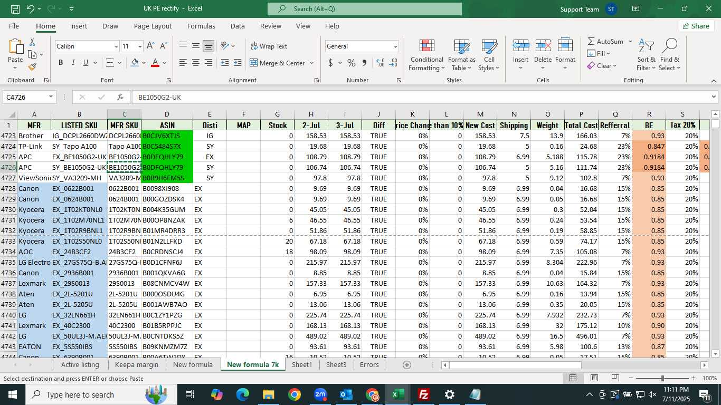
Task: Click the Insert cells icon
Action: [521, 45]
